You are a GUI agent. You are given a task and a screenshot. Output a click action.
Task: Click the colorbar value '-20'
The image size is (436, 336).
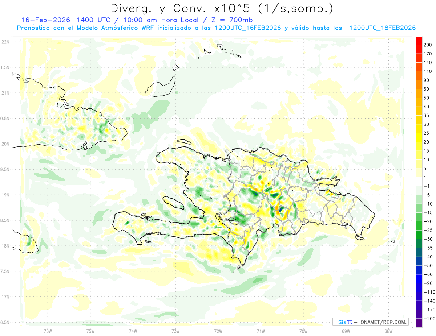[428, 221]
